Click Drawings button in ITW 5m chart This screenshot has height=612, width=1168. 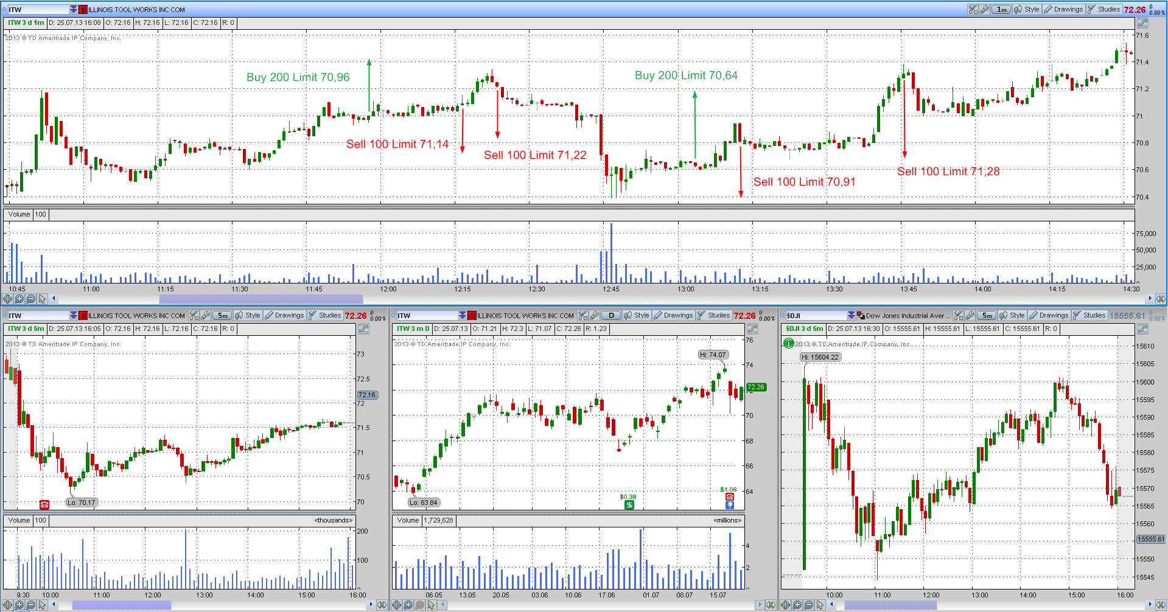284,315
